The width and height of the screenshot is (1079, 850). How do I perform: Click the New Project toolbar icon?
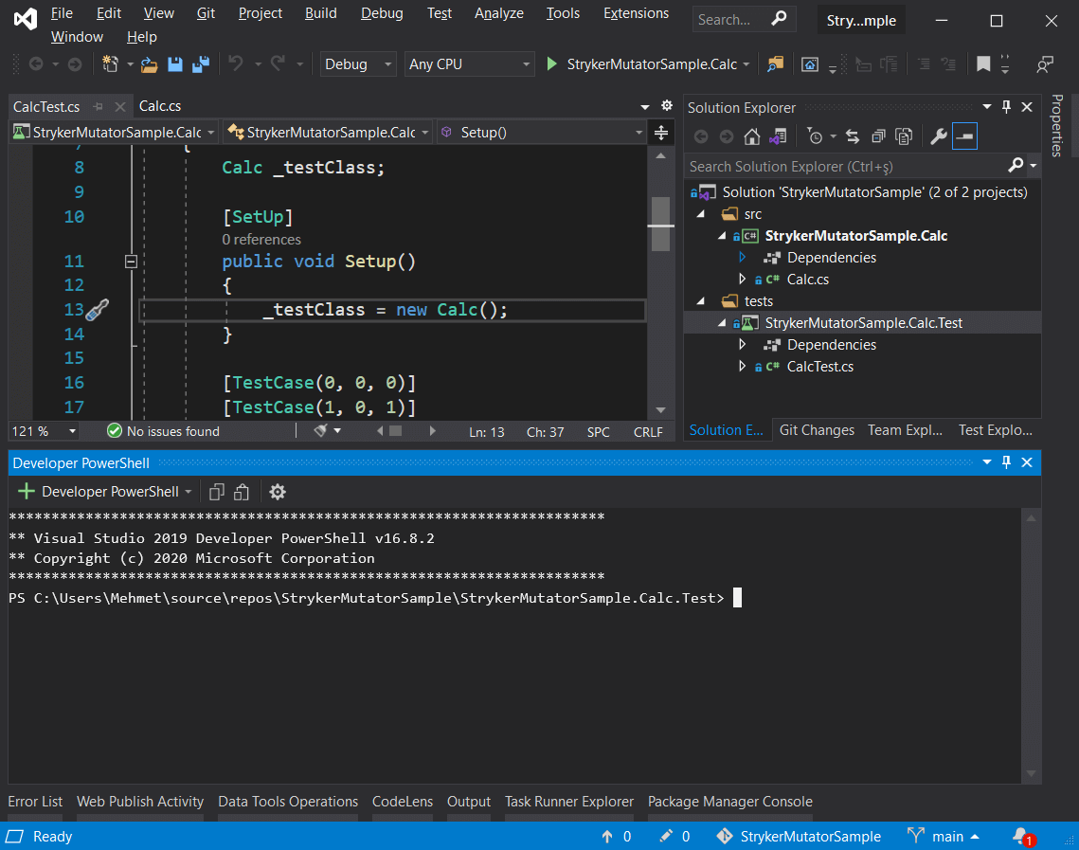110,64
